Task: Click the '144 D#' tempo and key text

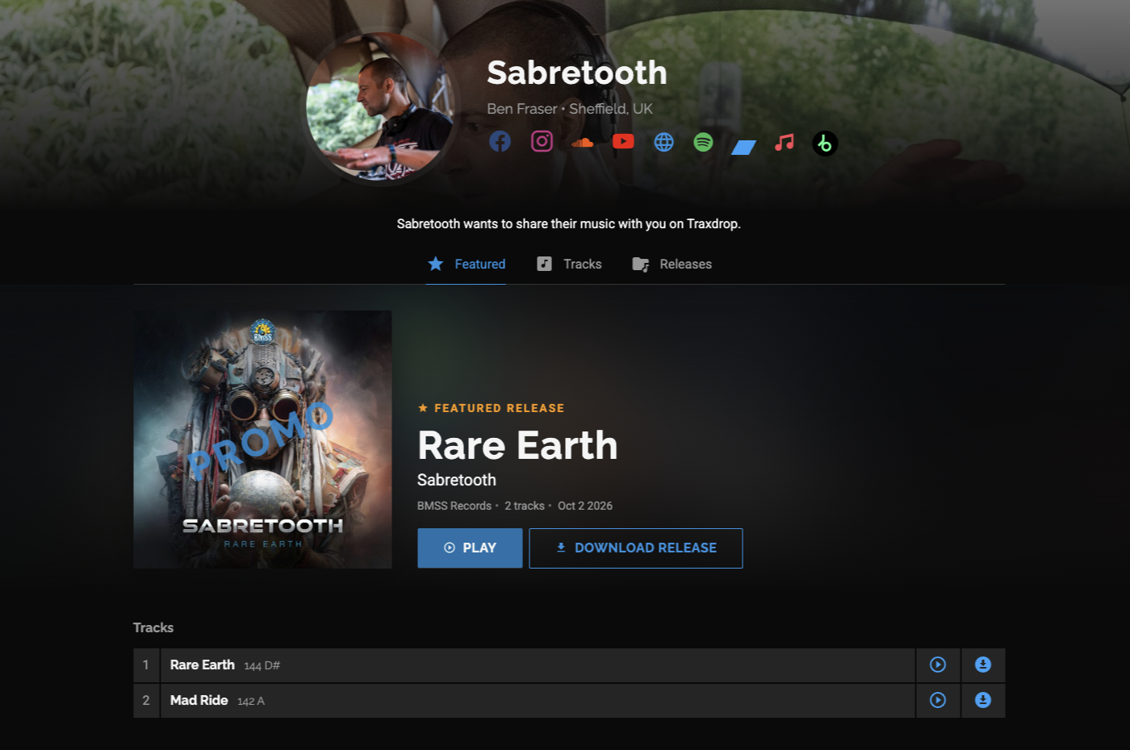Action: pyautogui.click(x=262, y=666)
